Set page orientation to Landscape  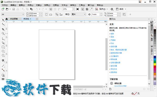[51, 15]
